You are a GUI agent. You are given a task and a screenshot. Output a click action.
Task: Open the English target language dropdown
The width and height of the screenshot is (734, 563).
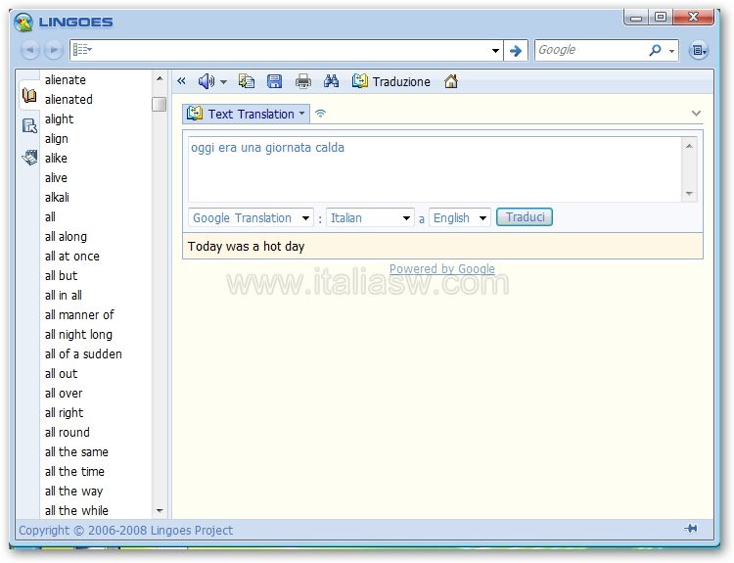(x=460, y=217)
